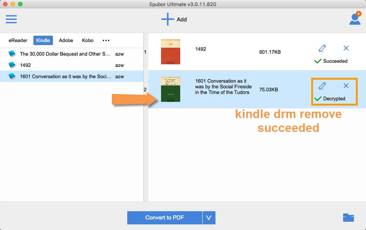Click the red 1492 book cover thumbnail
This screenshot has width=366, height=230.
click(x=171, y=51)
